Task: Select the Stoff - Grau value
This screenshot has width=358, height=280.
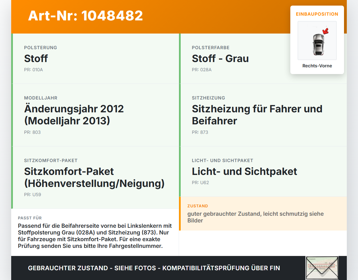Action: [x=220, y=59]
